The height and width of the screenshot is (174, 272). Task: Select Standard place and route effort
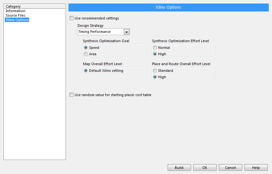155,71
